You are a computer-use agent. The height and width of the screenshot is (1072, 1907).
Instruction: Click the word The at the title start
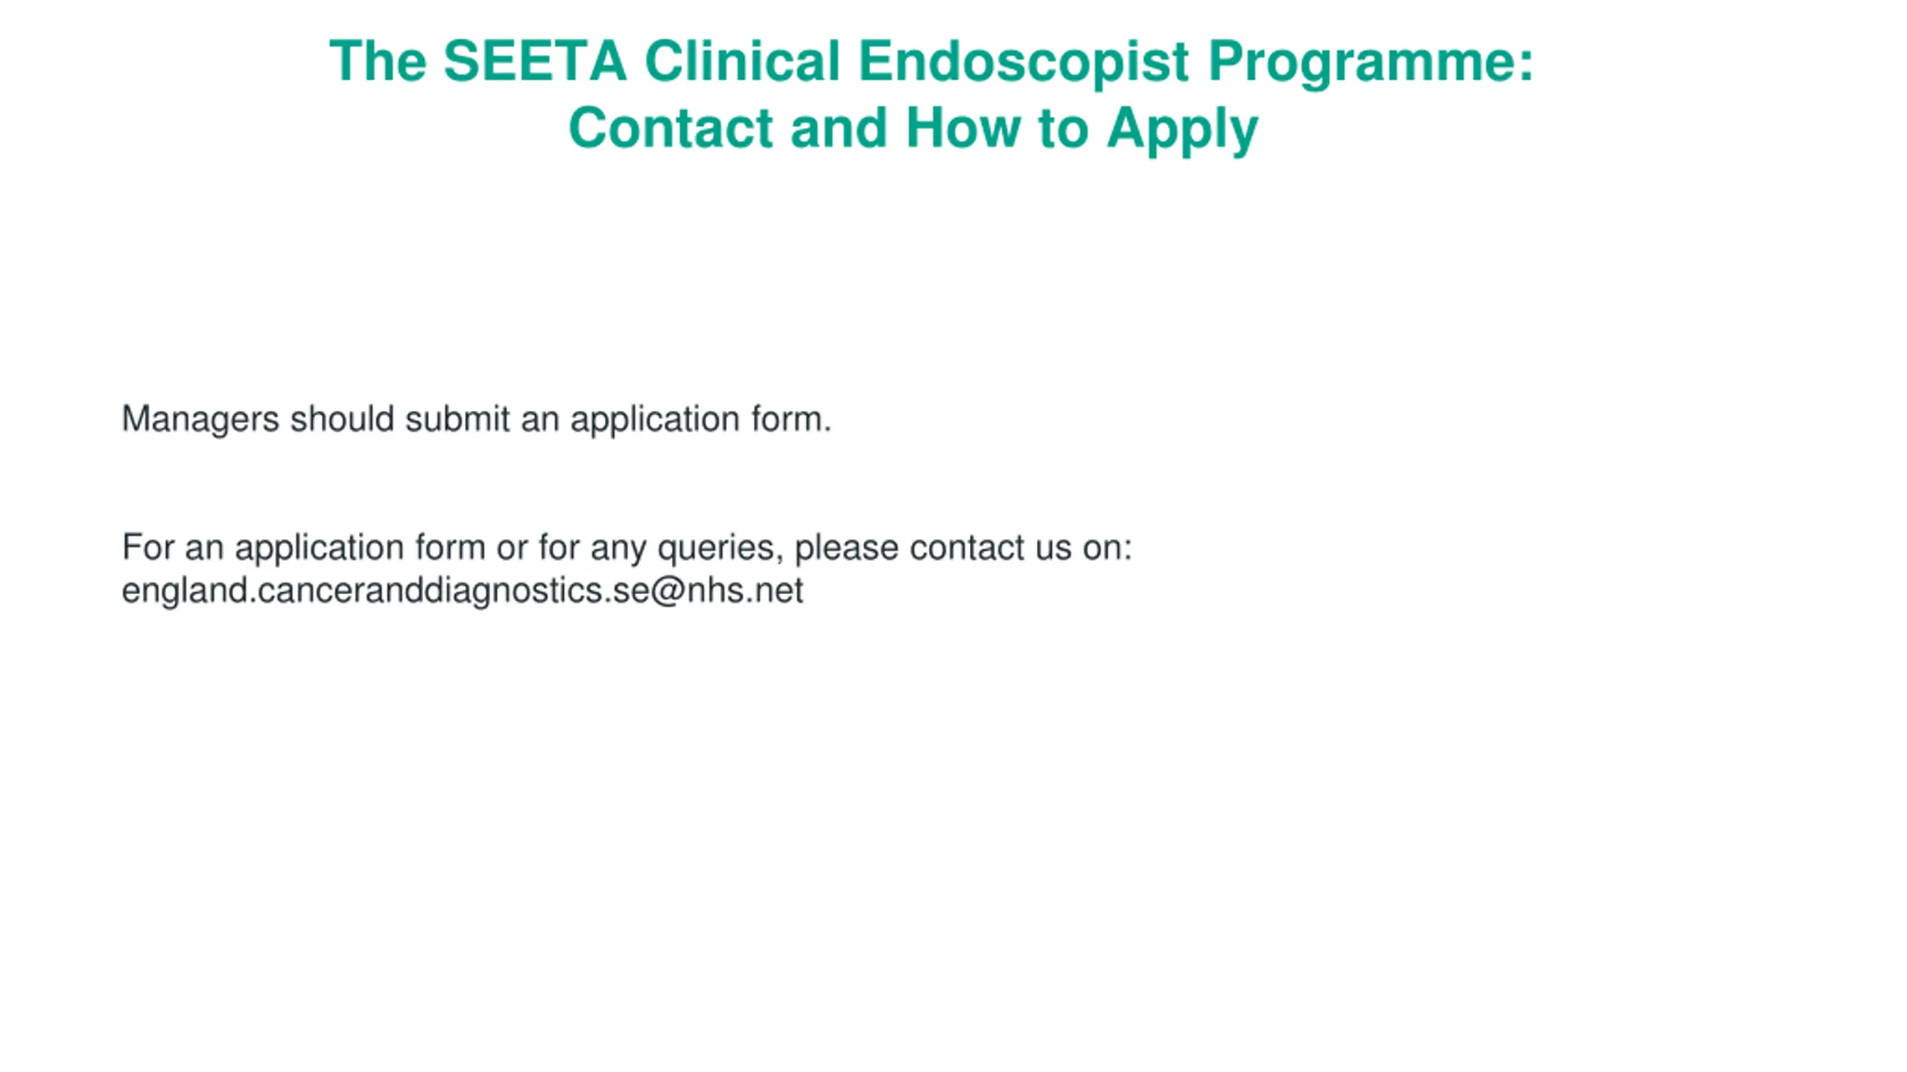pyautogui.click(x=378, y=61)
